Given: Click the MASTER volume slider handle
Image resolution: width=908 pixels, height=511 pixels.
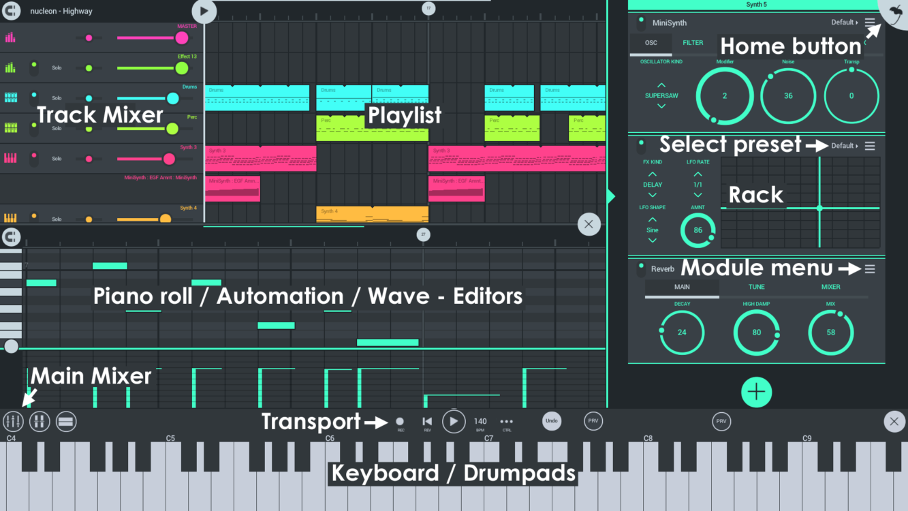Looking at the screenshot, I should coord(181,38).
